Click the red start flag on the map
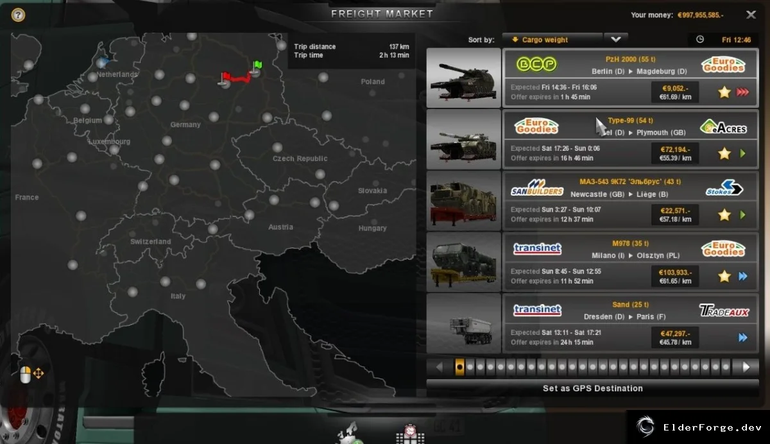 point(226,78)
